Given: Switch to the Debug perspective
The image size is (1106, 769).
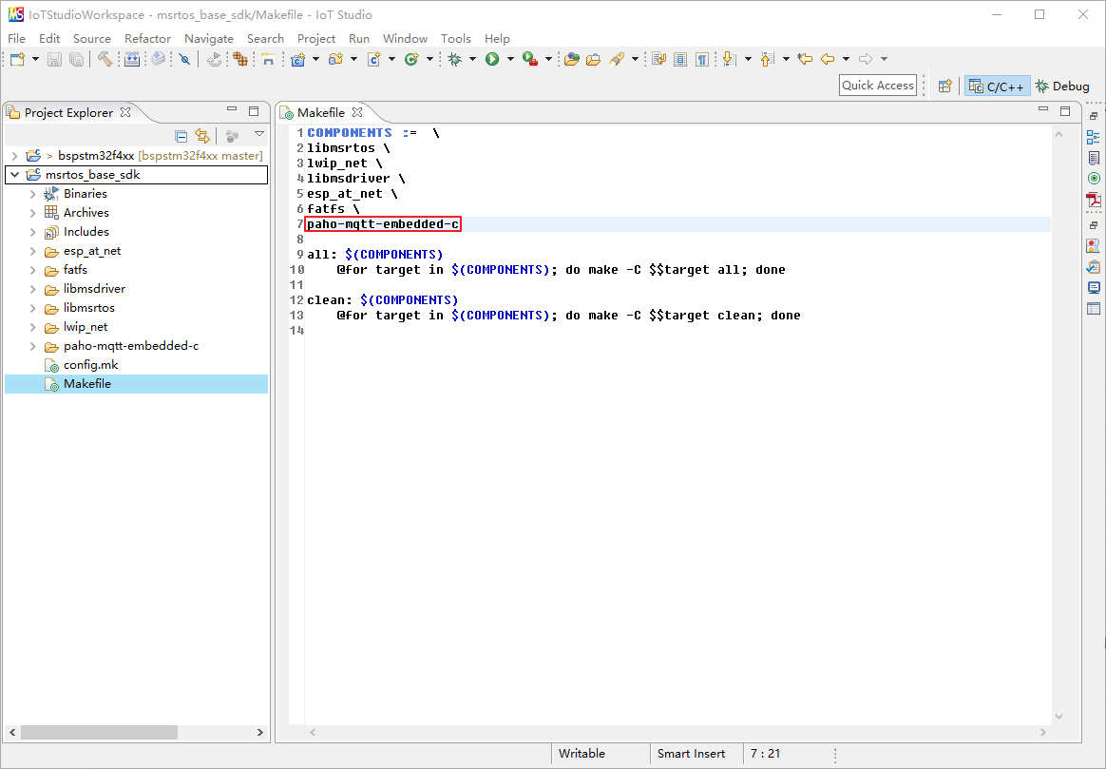Looking at the screenshot, I should (x=1062, y=86).
